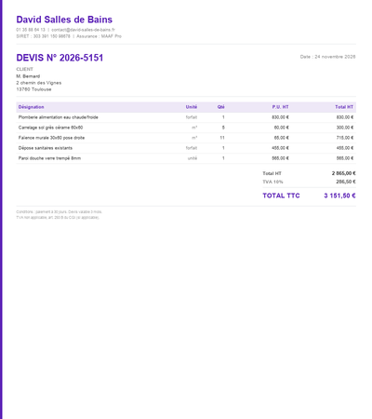Click the quote date text
The image size is (372, 419).
click(327, 57)
